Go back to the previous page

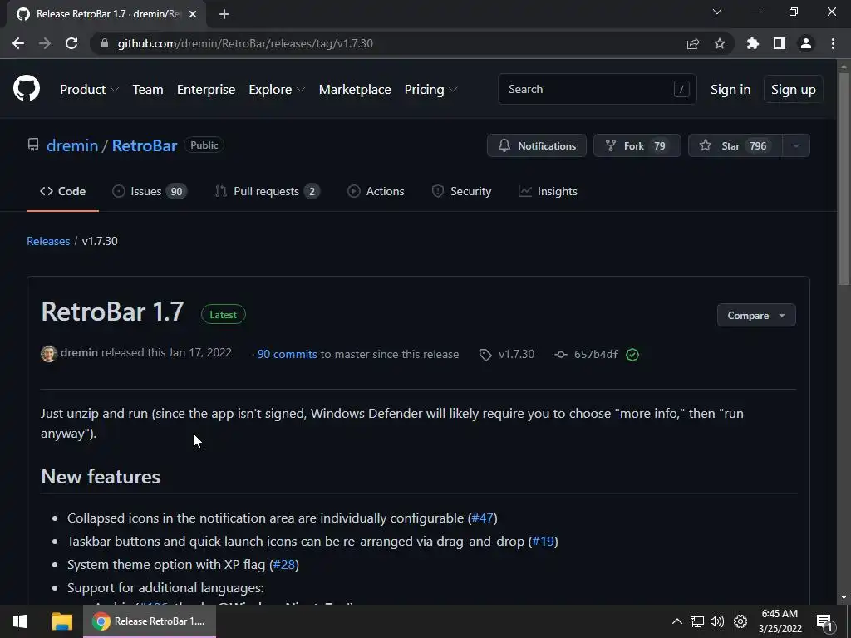click(x=18, y=43)
